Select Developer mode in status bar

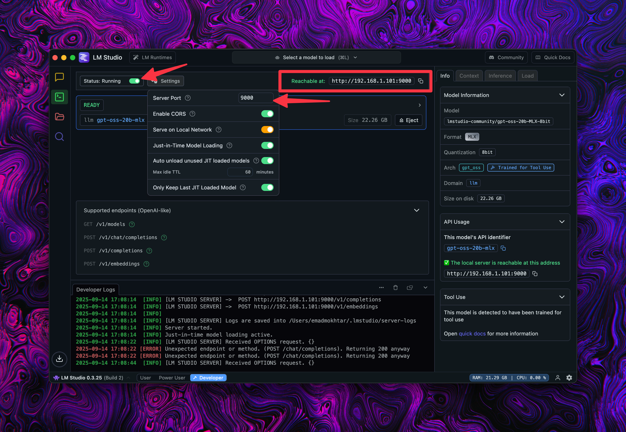click(x=208, y=378)
